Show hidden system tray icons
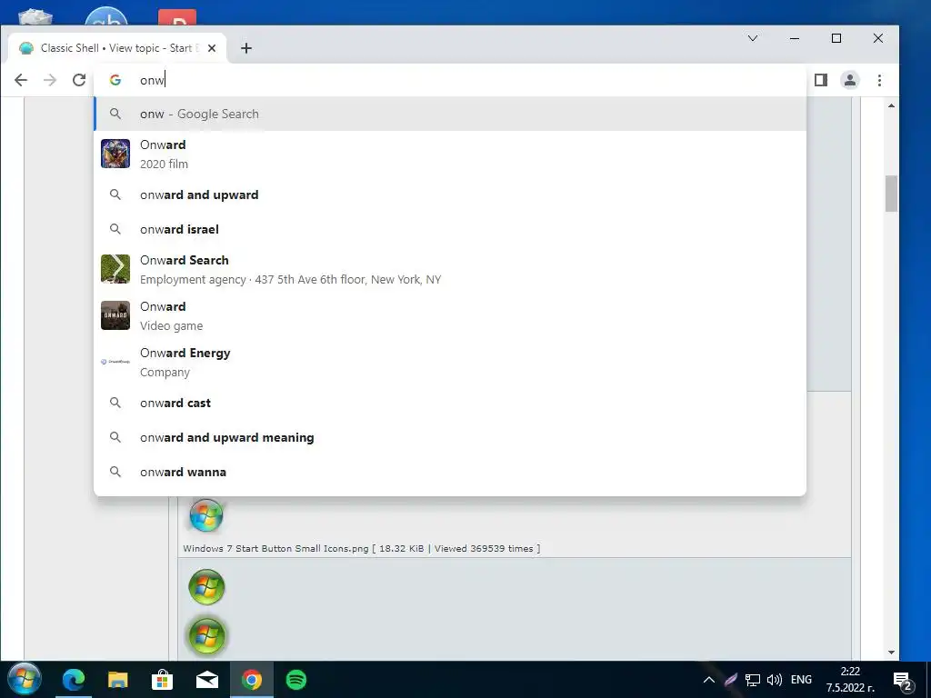This screenshot has height=698, width=931. pos(709,680)
